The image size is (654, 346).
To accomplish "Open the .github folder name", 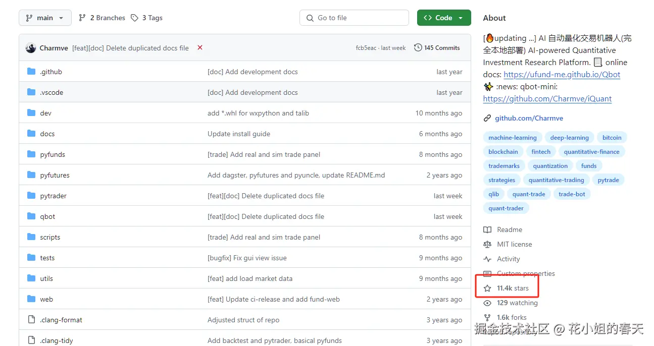I will (x=51, y=72).
